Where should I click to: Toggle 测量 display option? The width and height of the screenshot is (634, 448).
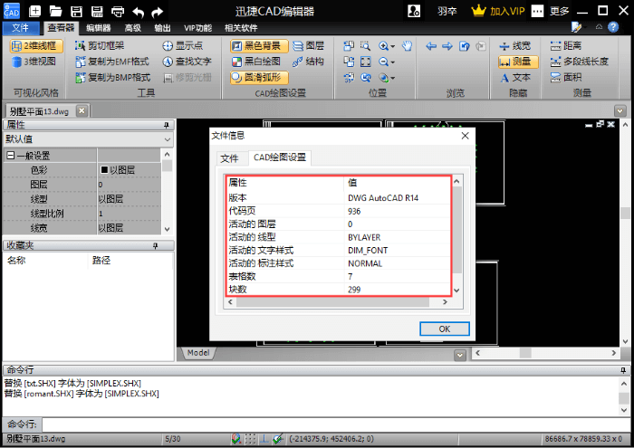[x=518, y=62]
